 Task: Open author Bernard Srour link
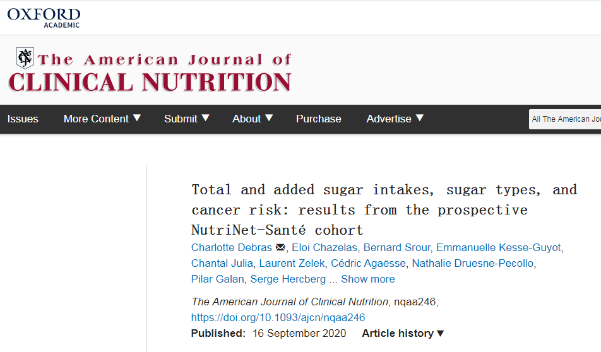click(x=396, y=247)
